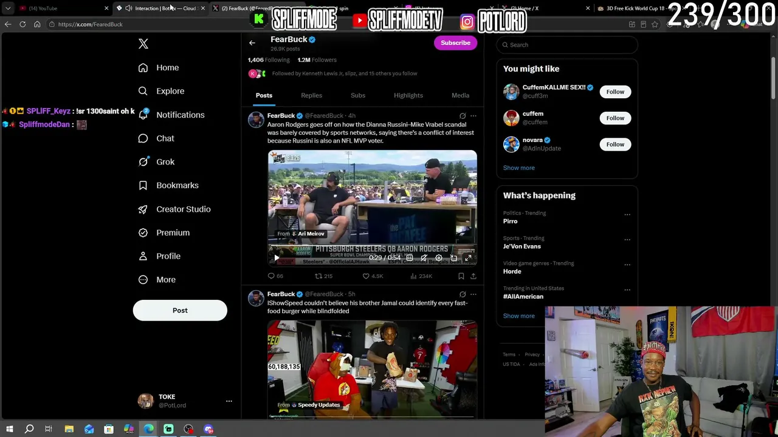Screen dimensions: 778x437
Task: Click the X search field
Action: click(x=567, y=45)
